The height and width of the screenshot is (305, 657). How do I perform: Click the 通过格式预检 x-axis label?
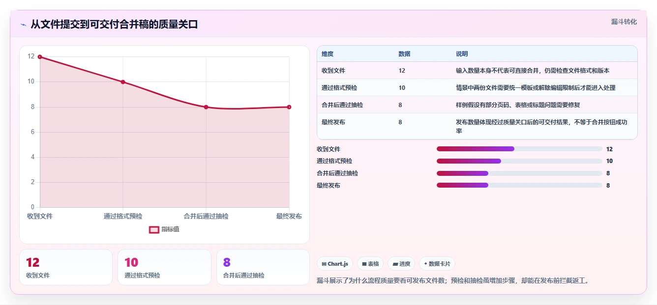pos(123,216)
